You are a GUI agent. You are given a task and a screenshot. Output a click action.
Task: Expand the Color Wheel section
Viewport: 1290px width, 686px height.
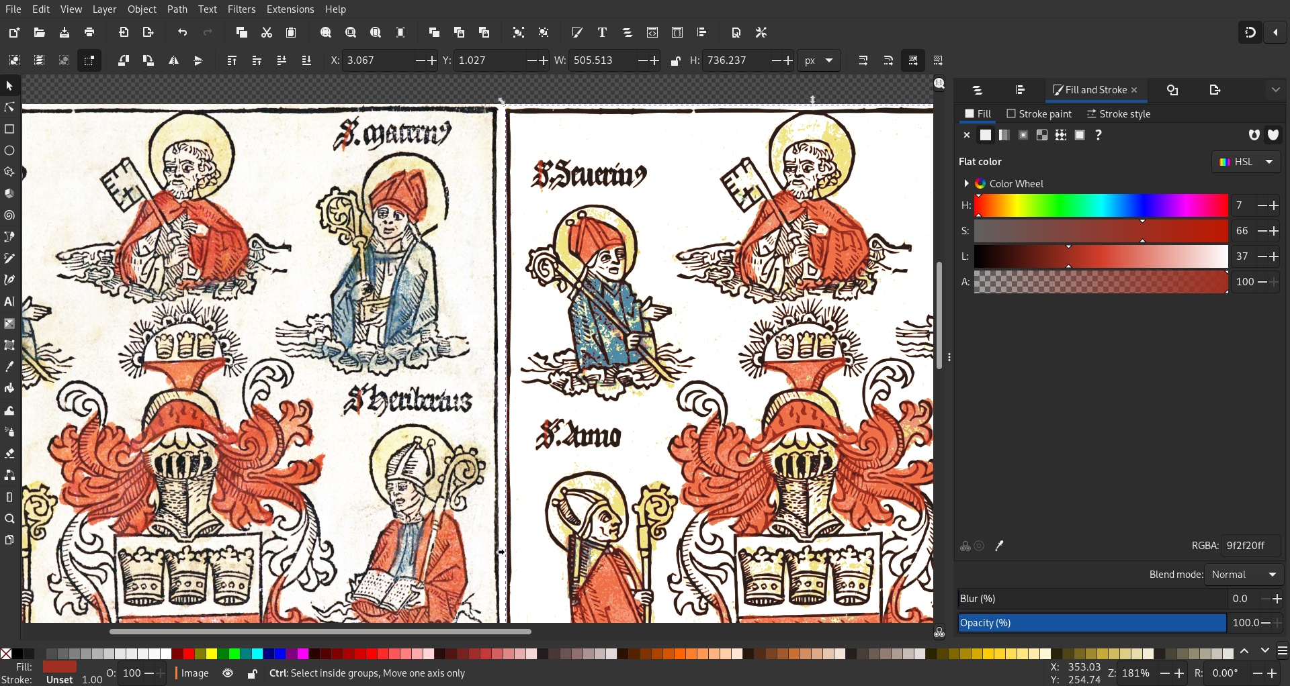(966, 183)
